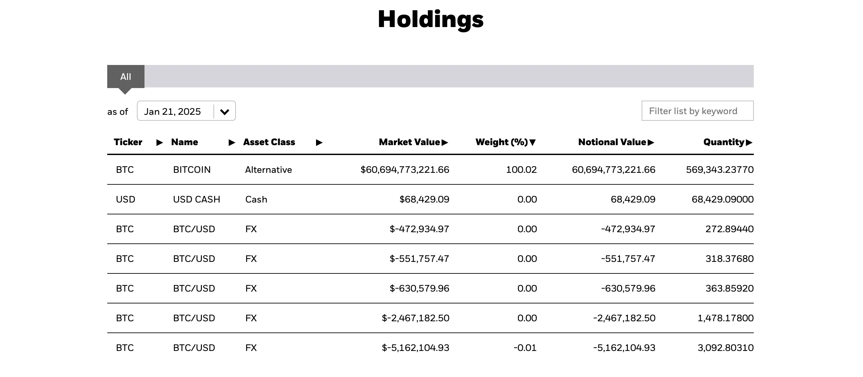The image size is (863, 377).
Task: Select the All holdings tab
Action: [x=126, y=76]
